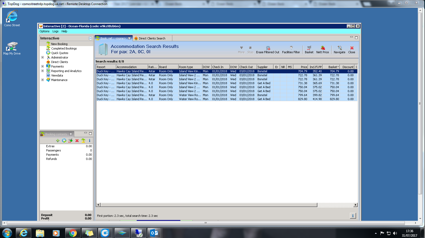
Task: Sort by Discount column header
Action: [348, 67]
